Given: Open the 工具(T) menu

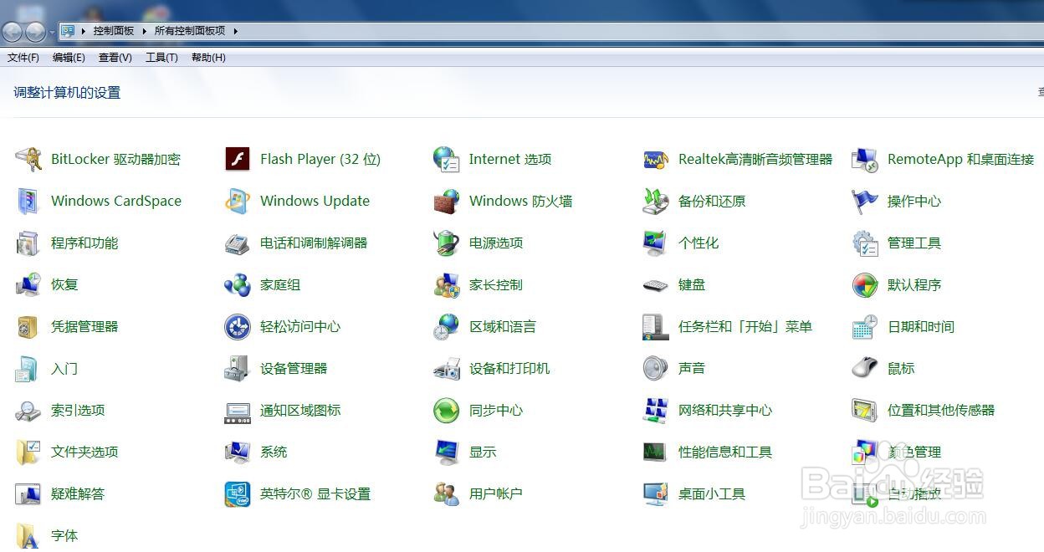Looking at the screenshot, I should coord(161,58).
